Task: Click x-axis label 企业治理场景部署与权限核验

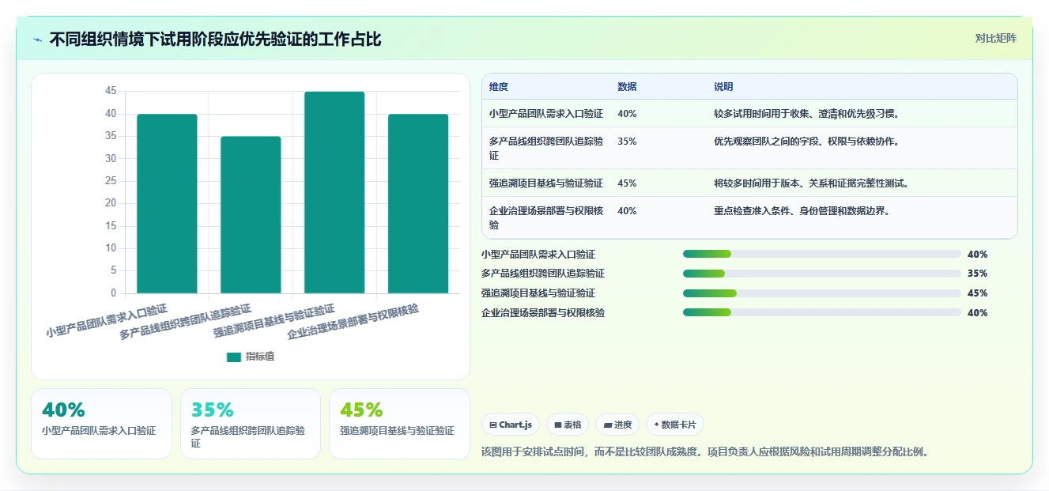Action: coord(353,322)
